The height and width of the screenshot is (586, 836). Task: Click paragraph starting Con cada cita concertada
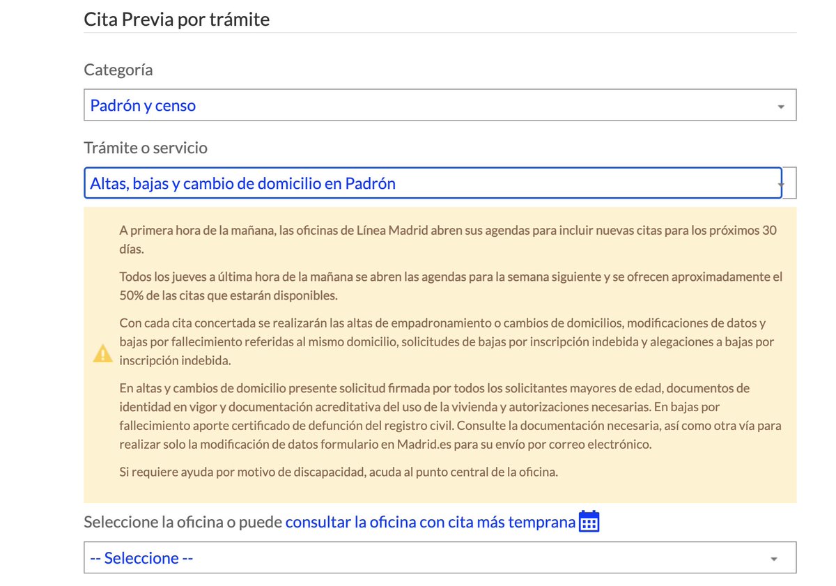(447, 341)
